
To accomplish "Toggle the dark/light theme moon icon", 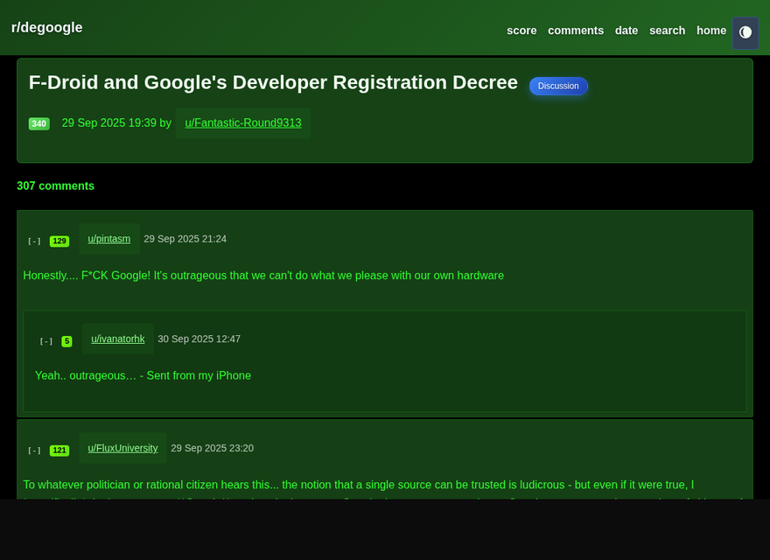I will [745, 33].
